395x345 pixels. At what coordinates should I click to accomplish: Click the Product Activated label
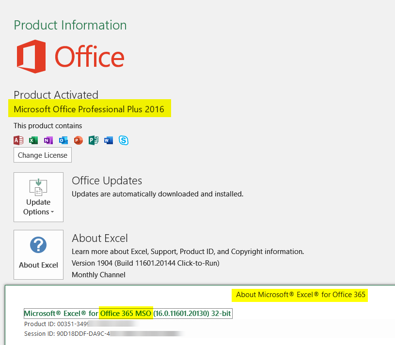tap(56, 95)
